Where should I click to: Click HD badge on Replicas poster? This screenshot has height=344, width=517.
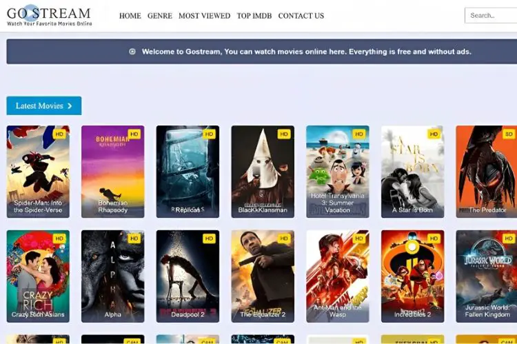click(209, 134)
